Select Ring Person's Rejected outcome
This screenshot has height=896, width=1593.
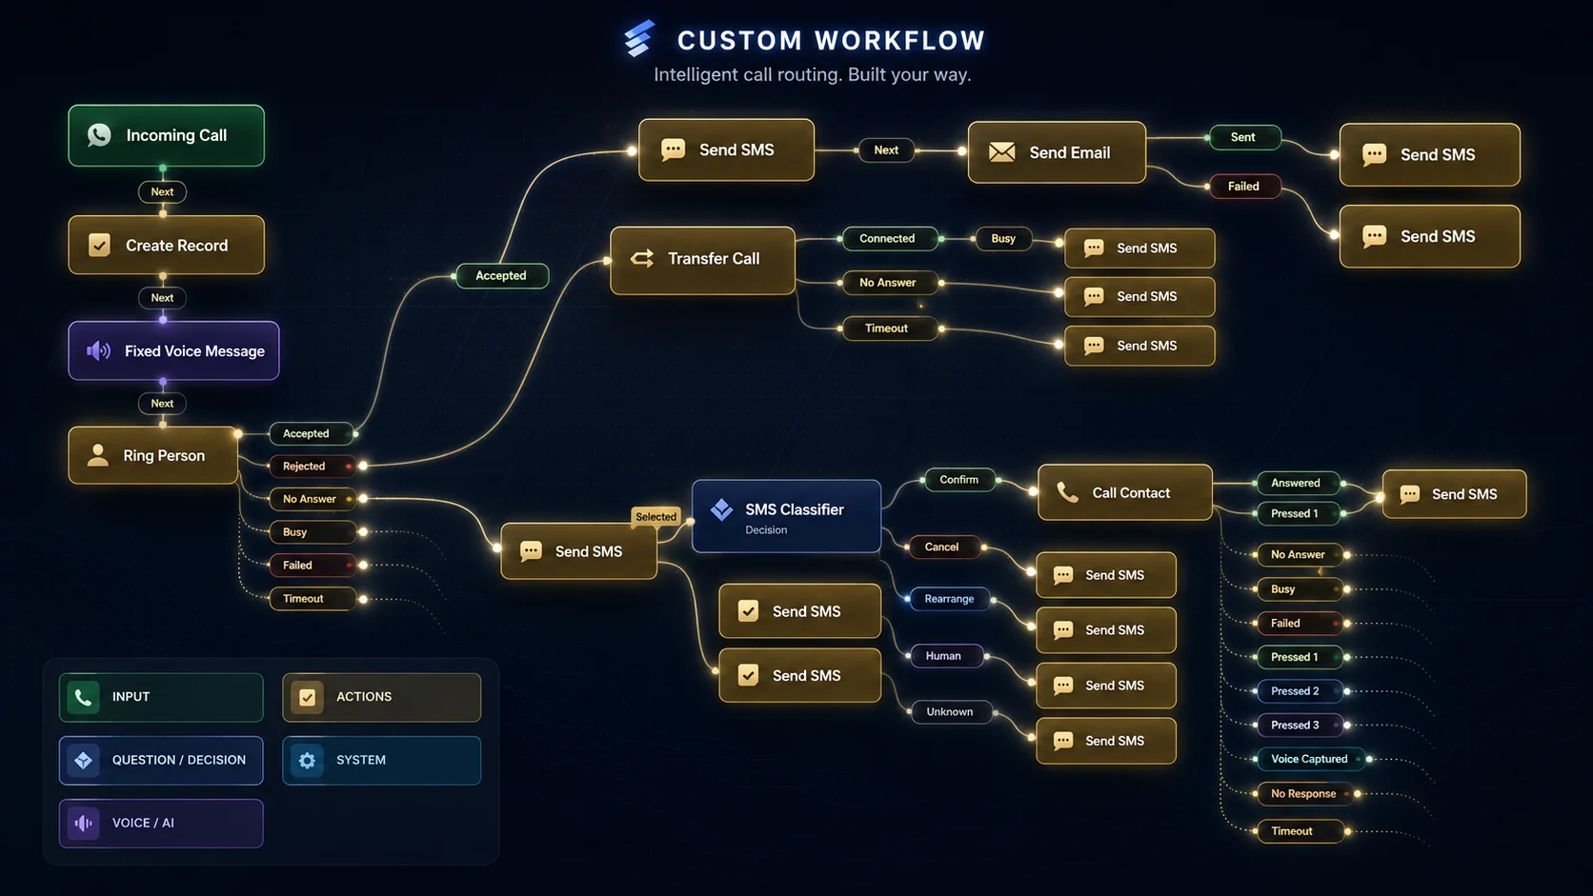tap(313, 467)
